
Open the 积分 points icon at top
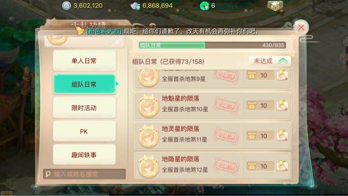click(275, 5)
